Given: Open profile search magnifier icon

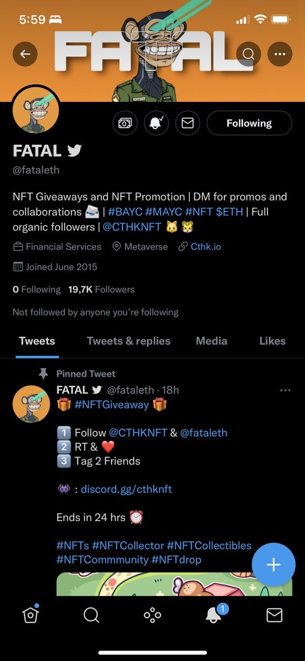Looking at the screenshot, I should click(249, 54).
